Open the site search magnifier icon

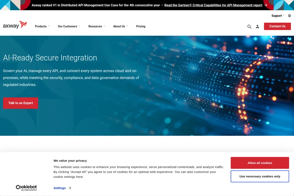[x=249, y=27]
